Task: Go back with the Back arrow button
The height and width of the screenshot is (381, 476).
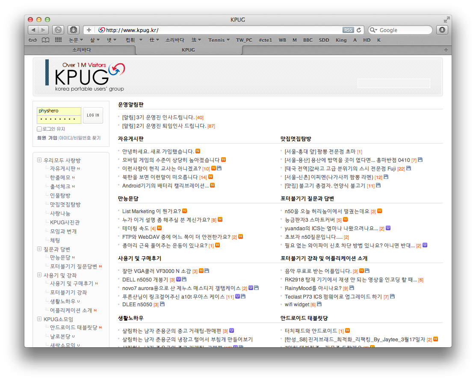Action: (x=33, y=30)
